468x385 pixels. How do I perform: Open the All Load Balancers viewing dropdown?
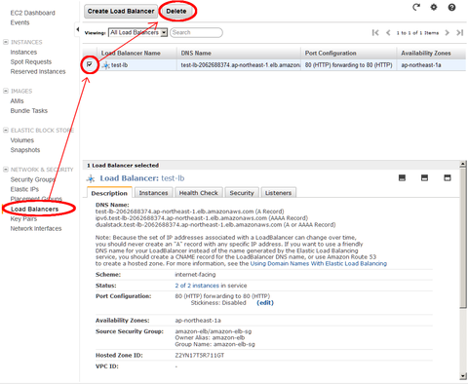pyautogui.click(x=137, y=32)
